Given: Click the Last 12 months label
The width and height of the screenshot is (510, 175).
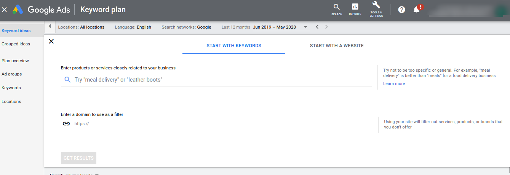Looking at the screenshot, I should coord(236,27).
